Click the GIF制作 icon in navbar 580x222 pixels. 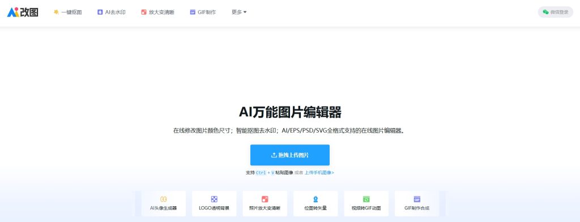point(193,12)
